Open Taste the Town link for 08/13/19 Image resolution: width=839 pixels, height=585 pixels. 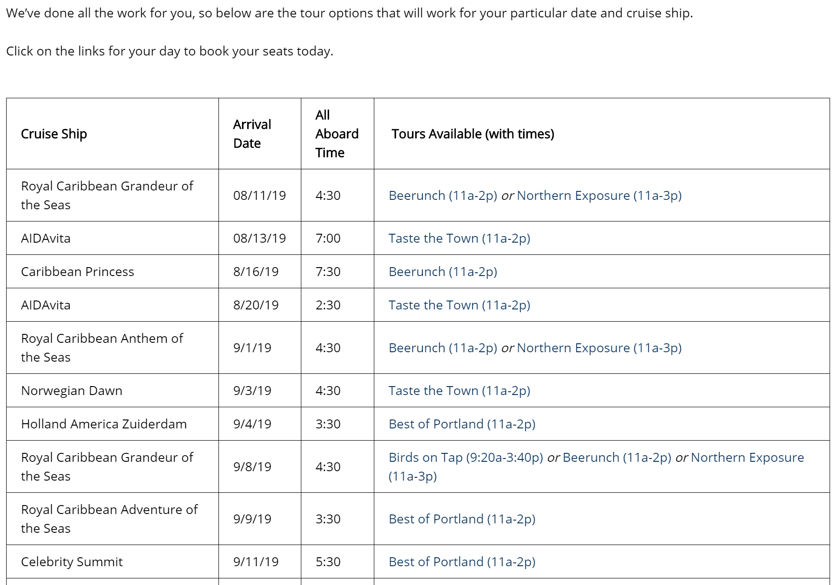click(459, 238)
